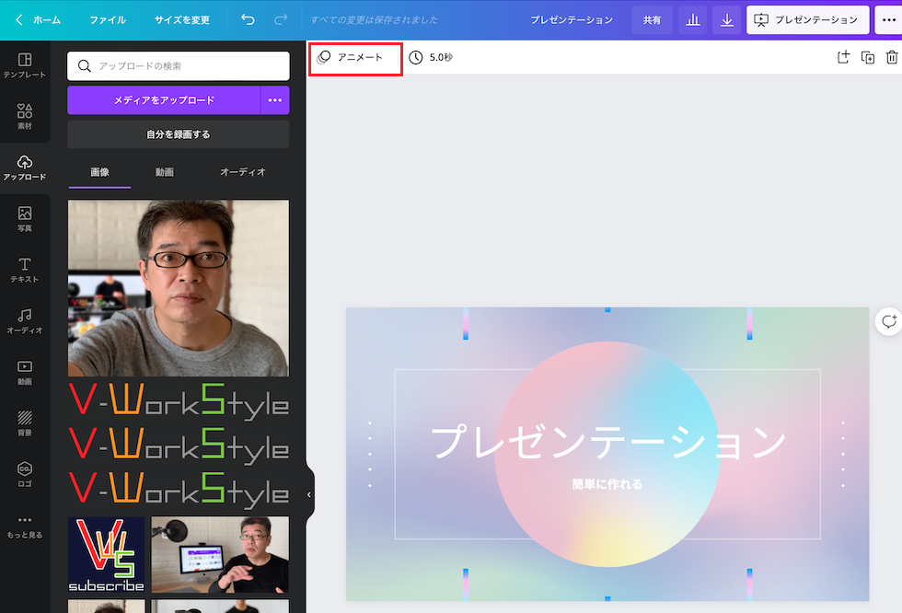Select the テキスト tool in the sidebar
The height and width of the screenshot is (613, 902).
pos(25,269)
